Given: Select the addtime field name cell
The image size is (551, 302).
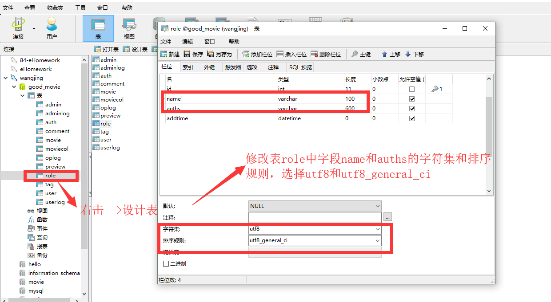Looking at the screenshot, I should pos(220,118).
